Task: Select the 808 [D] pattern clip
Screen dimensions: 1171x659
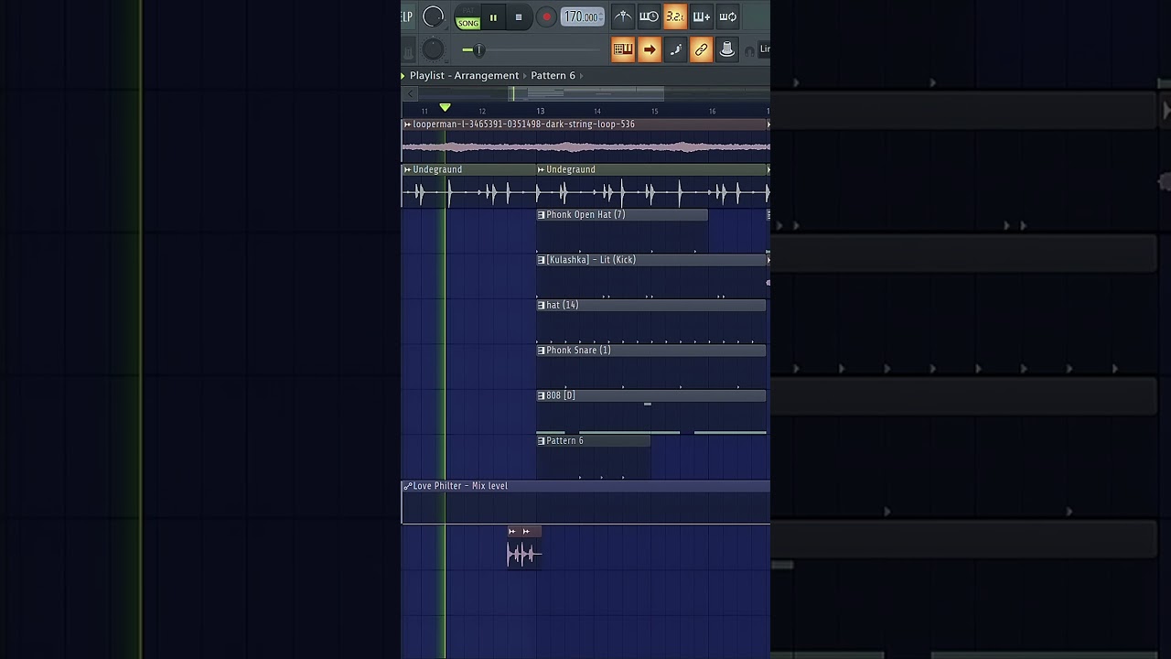Action: [x=651, y=412]
